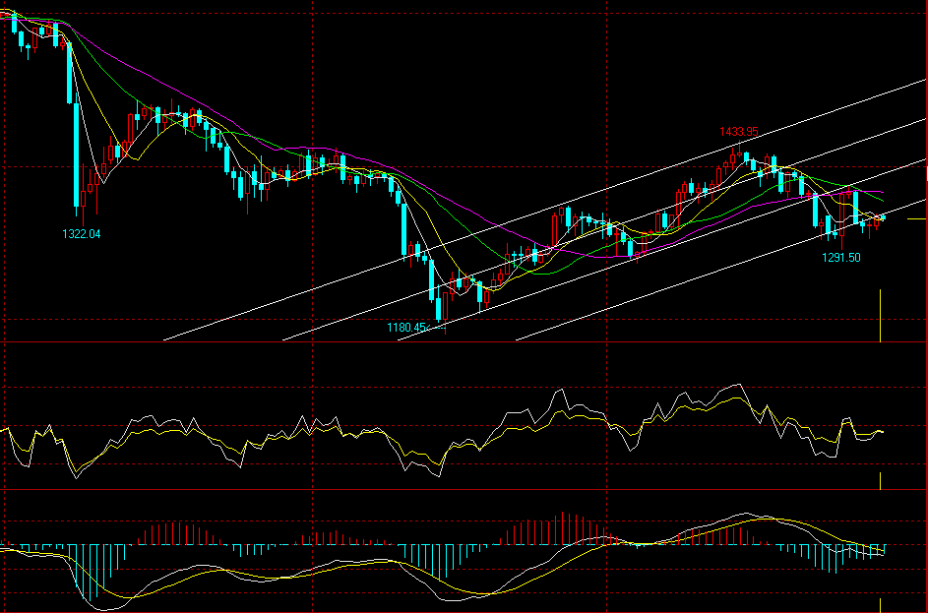Click the tallest red MACD histogram bars
Viewport: 928px width, 613px height.
[x=566, y=527]
